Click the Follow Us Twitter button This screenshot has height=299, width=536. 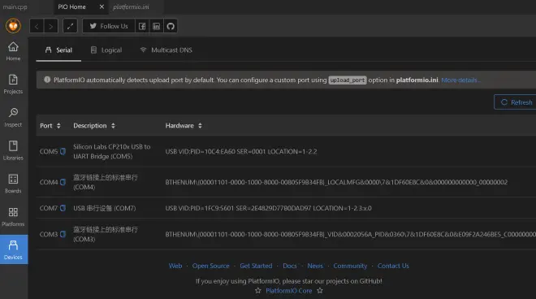109,26
